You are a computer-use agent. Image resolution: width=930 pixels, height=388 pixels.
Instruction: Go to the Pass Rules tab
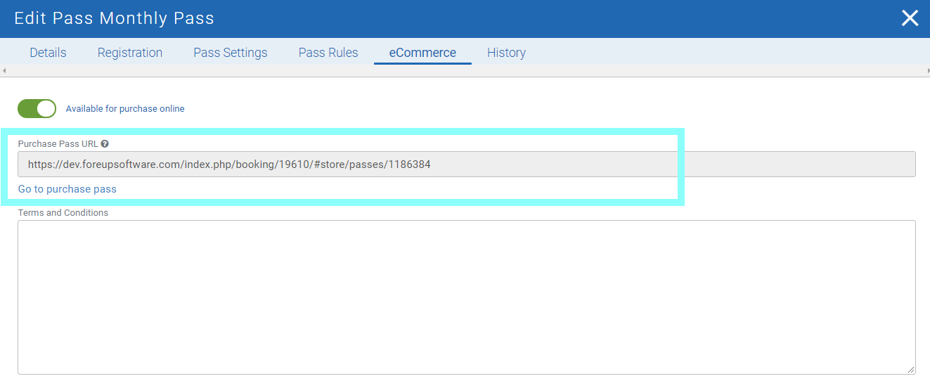click(x=328, y=53)
